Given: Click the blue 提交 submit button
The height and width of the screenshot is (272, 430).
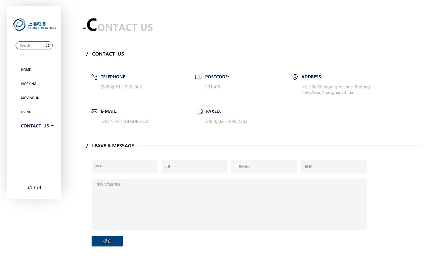Looking at the screenshot, I should coord(107,241).
